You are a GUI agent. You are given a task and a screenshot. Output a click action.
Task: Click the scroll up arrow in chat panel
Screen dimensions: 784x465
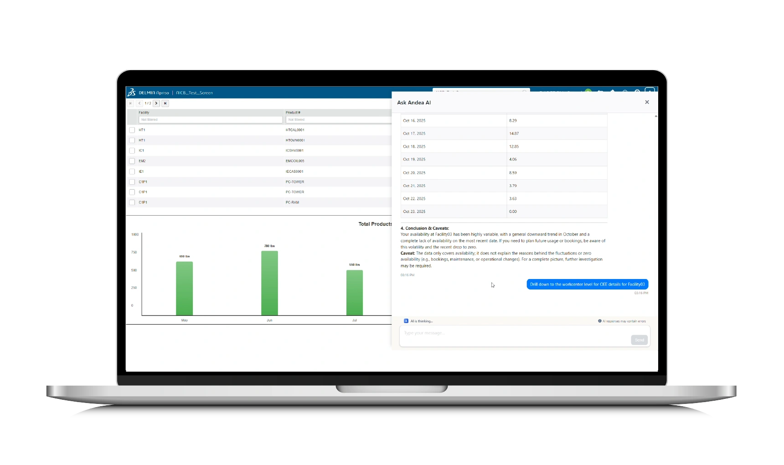point(655,116)
